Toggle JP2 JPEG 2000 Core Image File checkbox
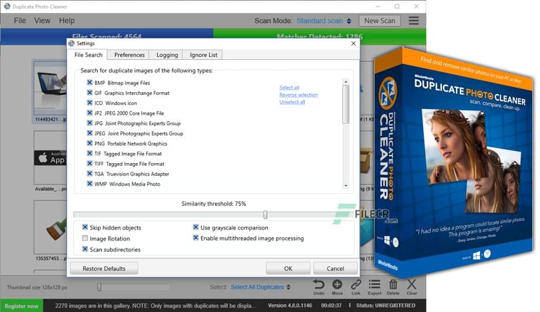This screenshot has width=540, height=312. click(x=90, y=113)
